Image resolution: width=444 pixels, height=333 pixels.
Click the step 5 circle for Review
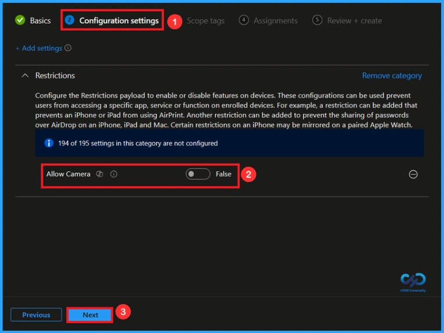click(317, 20)
